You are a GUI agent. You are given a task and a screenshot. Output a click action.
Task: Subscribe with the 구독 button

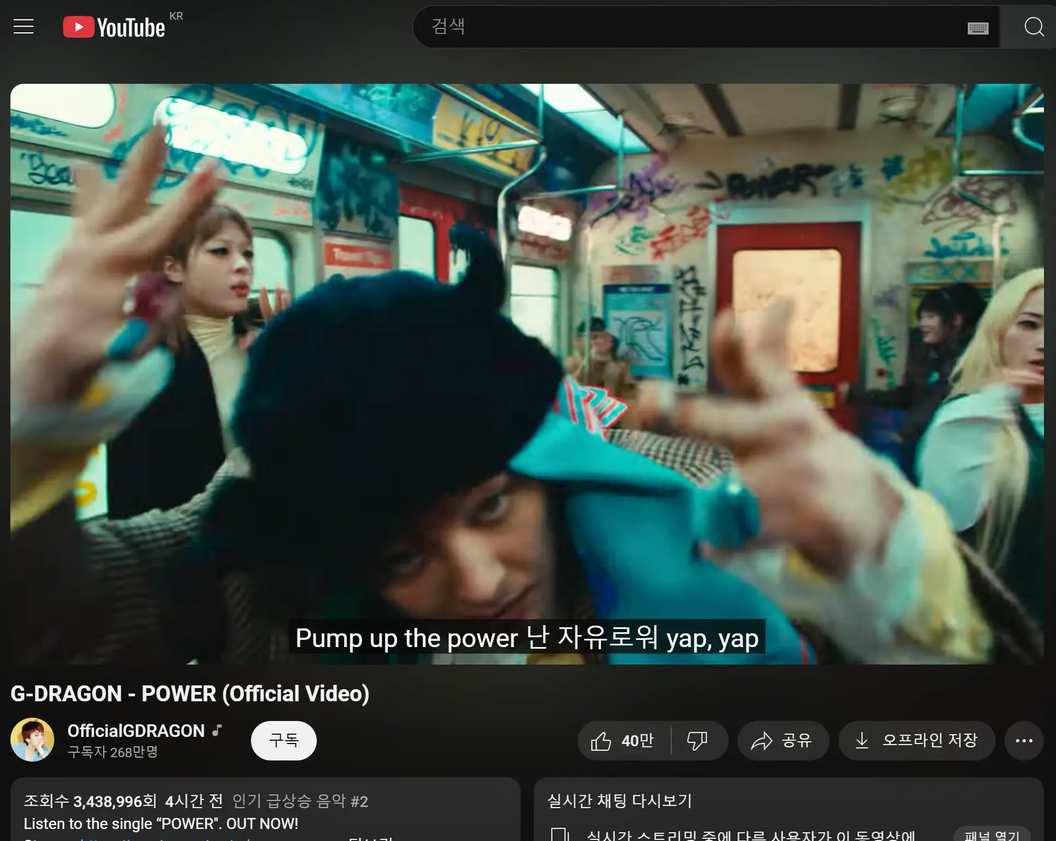[283, 741]
